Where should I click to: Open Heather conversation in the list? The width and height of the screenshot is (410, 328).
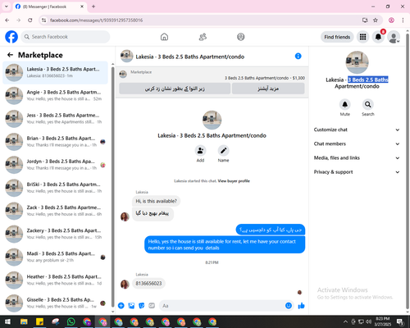(x=55, y=280)
